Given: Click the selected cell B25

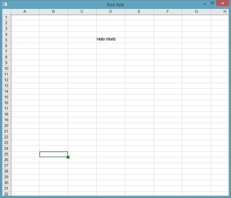Looking at the screenshot, I should (53, 154).
